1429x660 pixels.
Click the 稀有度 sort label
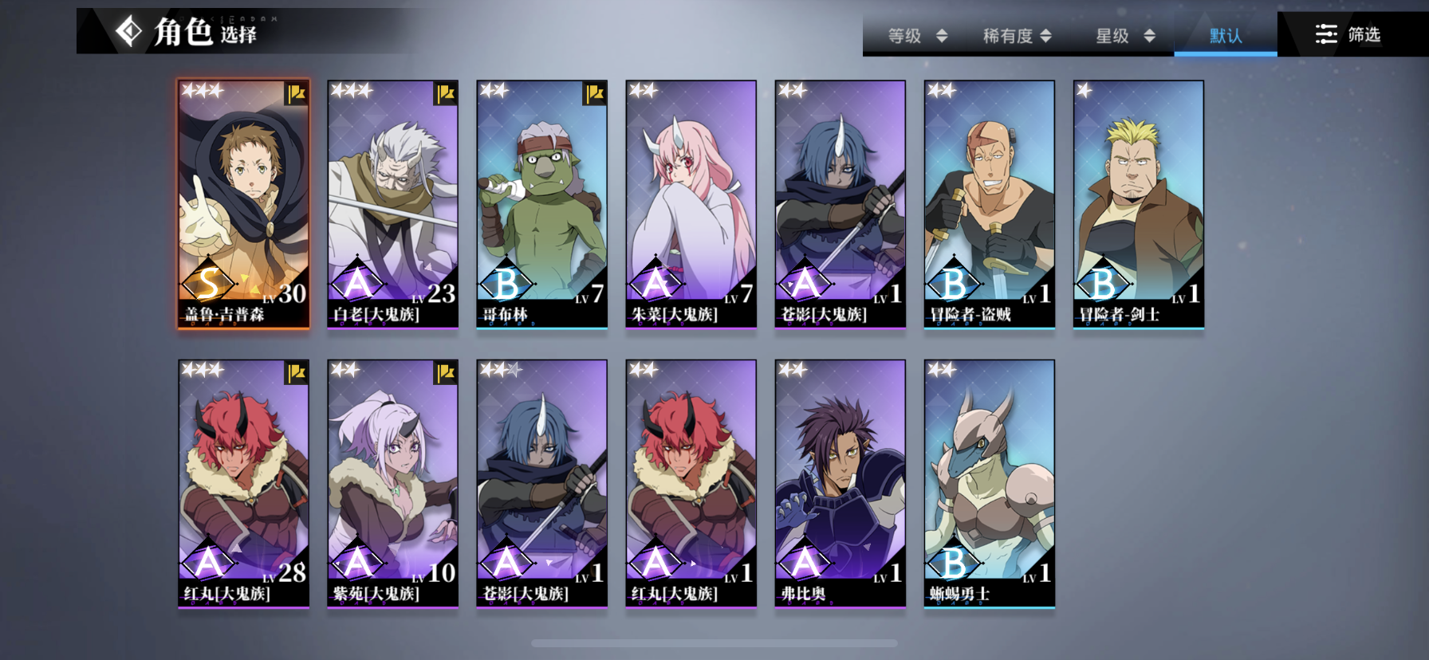click(x=1007, y=36)
